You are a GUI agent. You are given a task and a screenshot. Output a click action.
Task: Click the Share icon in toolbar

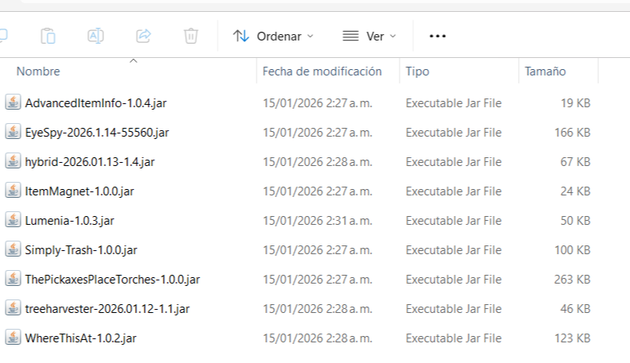[x=144, y=36]
